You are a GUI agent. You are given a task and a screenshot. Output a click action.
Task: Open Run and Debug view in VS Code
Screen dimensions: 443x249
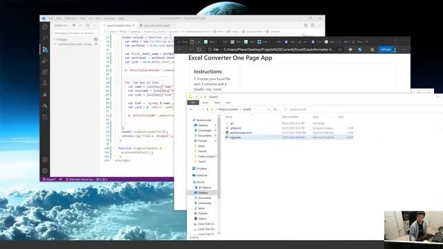[44, 61]
